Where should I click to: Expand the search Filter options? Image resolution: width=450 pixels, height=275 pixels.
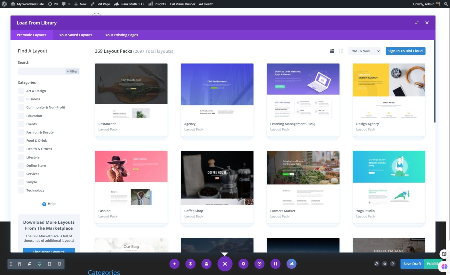pyautogui.click(x=72, y=71)
